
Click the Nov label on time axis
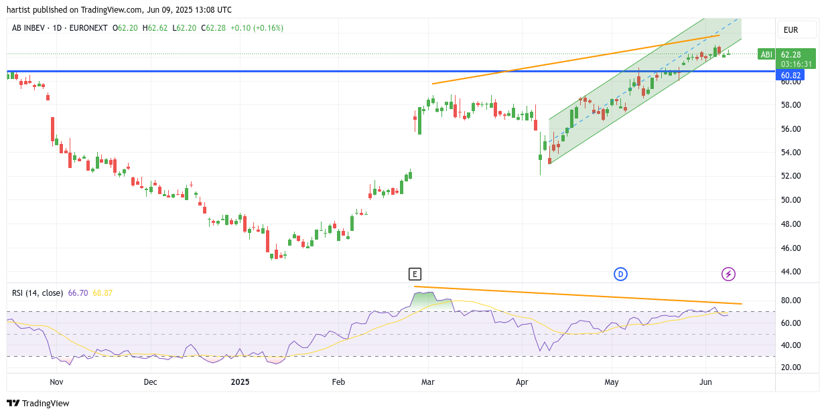pos(56,382)
